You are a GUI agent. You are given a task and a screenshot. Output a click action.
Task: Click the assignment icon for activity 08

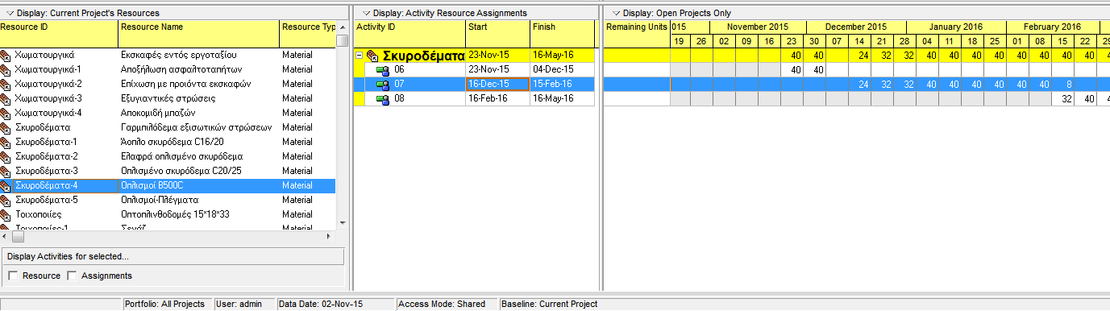[383, 99]
